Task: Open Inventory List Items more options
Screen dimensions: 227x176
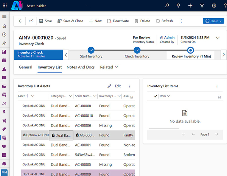Action: 217,86
